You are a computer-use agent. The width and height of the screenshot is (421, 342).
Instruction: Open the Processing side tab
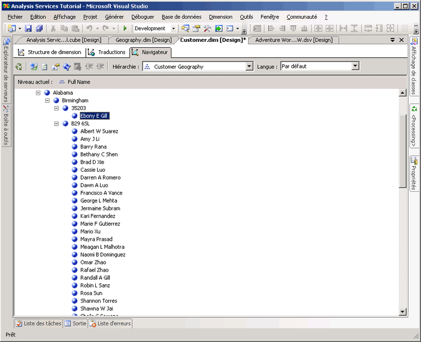click(x=414, y=126)
